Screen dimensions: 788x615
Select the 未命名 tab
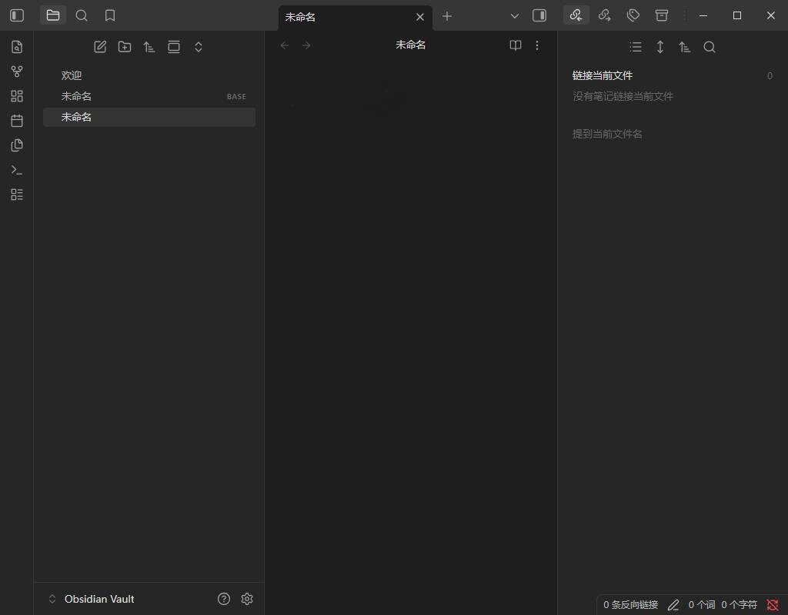click(x=346, y=17)
